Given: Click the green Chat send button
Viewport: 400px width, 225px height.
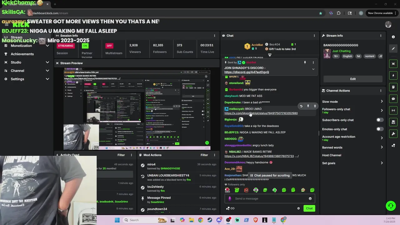Looking at the screenshot, I should 309,208.
